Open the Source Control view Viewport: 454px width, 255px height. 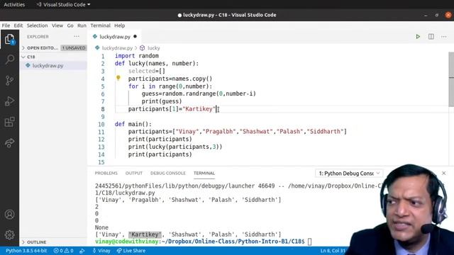(9, 80)
